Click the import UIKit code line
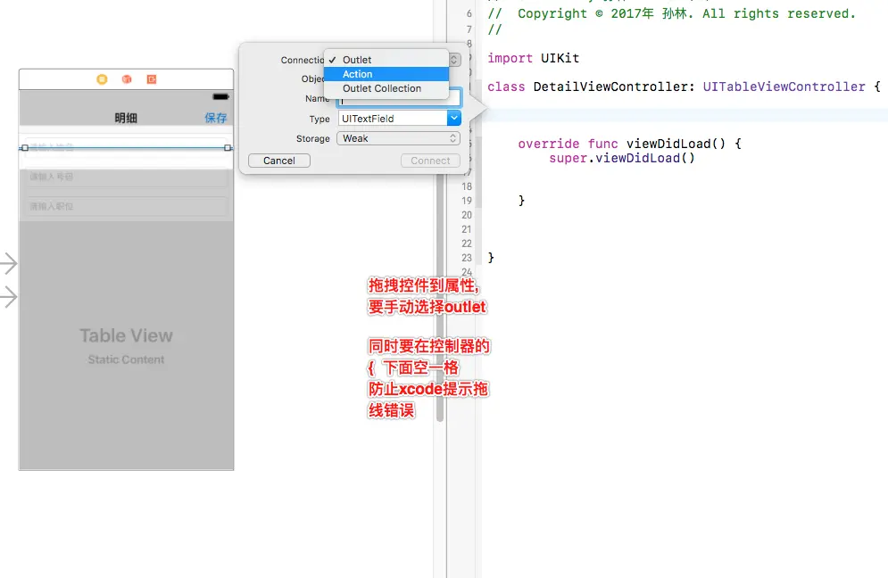 coord(533,58)
